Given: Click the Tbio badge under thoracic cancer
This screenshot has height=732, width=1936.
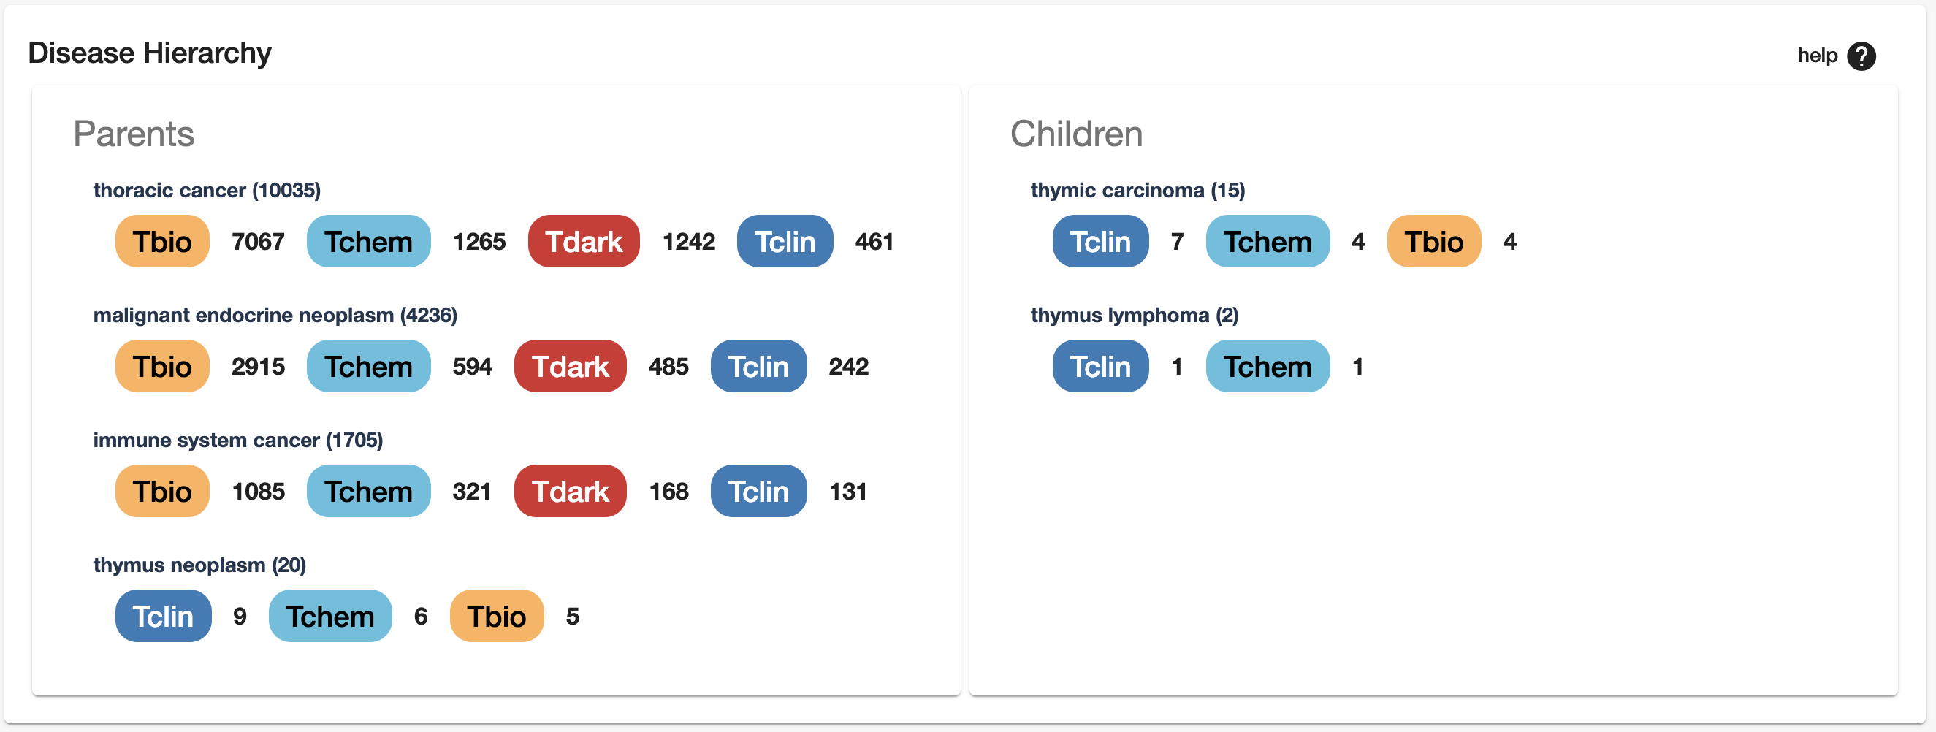Looking at the screenshot, I should [x=162, y=241].
